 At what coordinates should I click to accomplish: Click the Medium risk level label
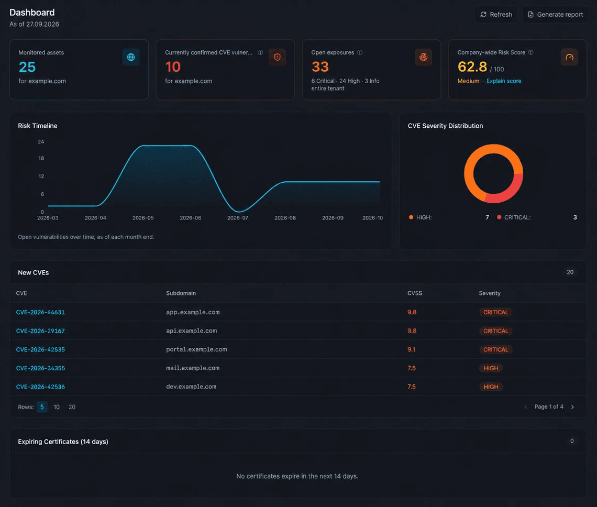[x=468, y=81]
